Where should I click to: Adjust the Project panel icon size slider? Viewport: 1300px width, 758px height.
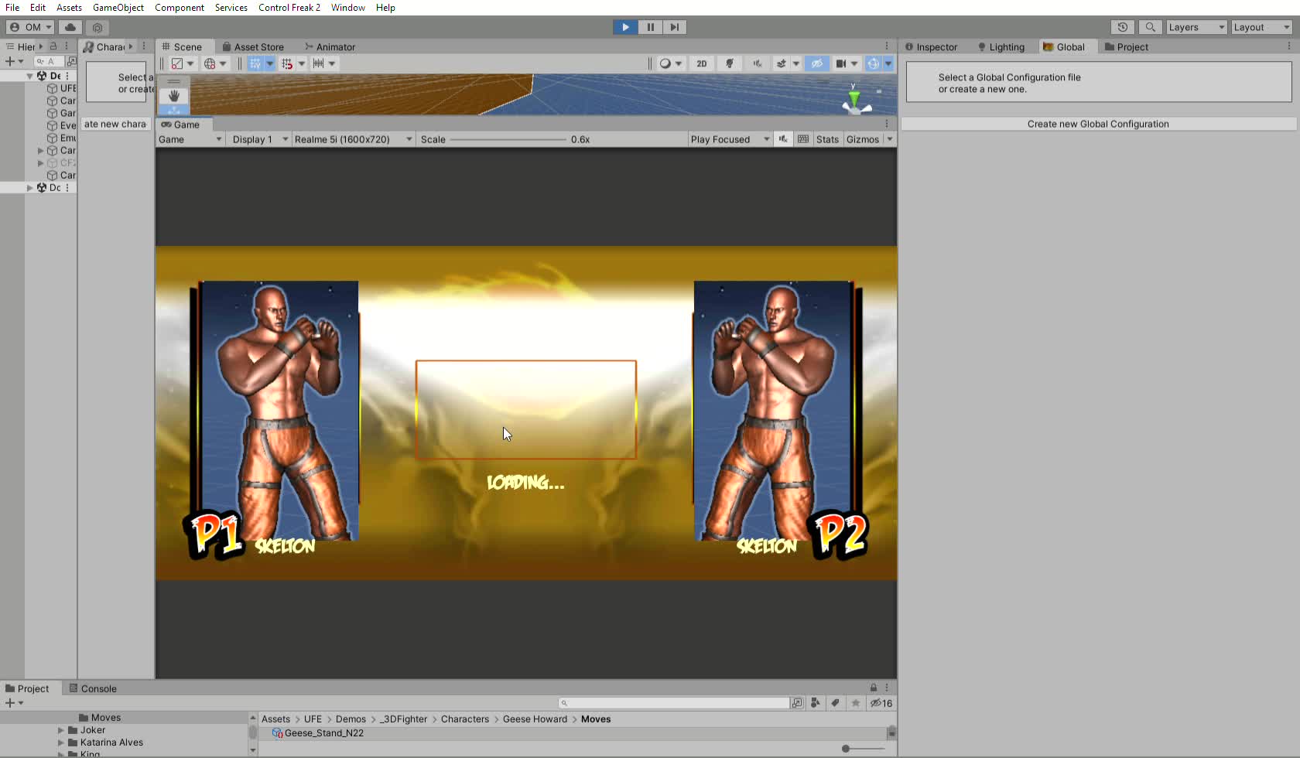[863, 749]
